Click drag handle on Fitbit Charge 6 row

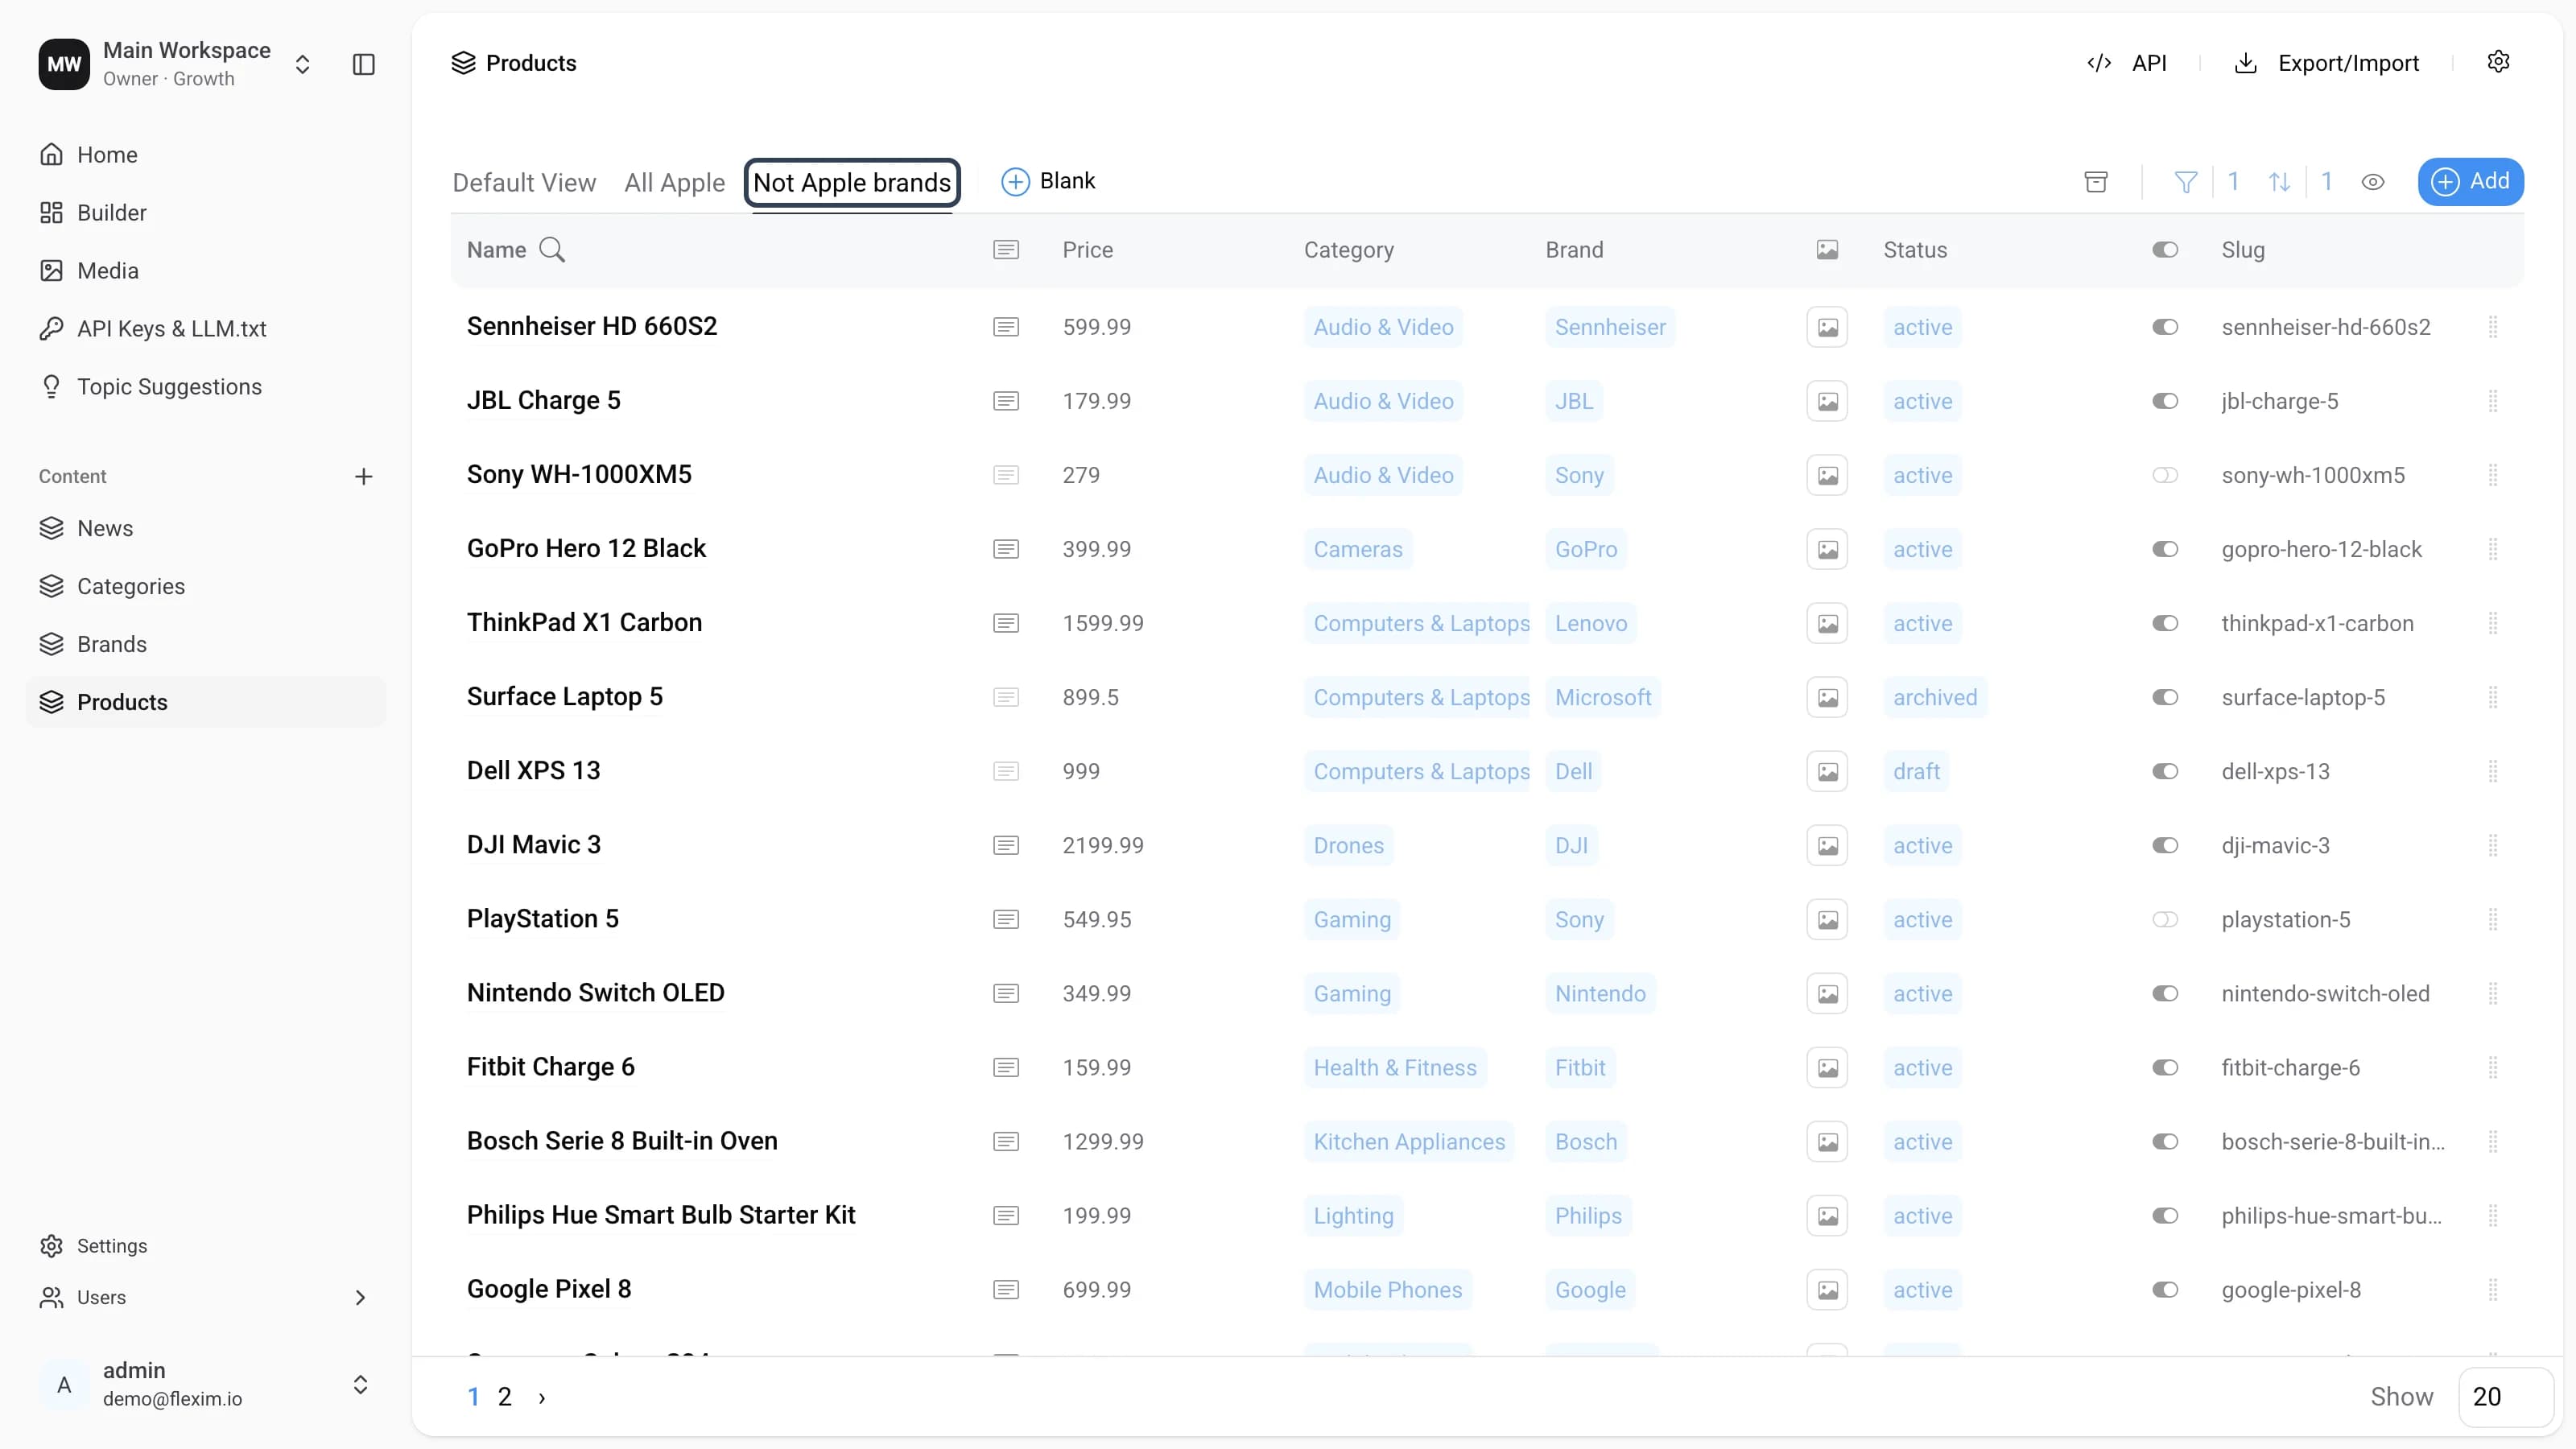2493,1067
